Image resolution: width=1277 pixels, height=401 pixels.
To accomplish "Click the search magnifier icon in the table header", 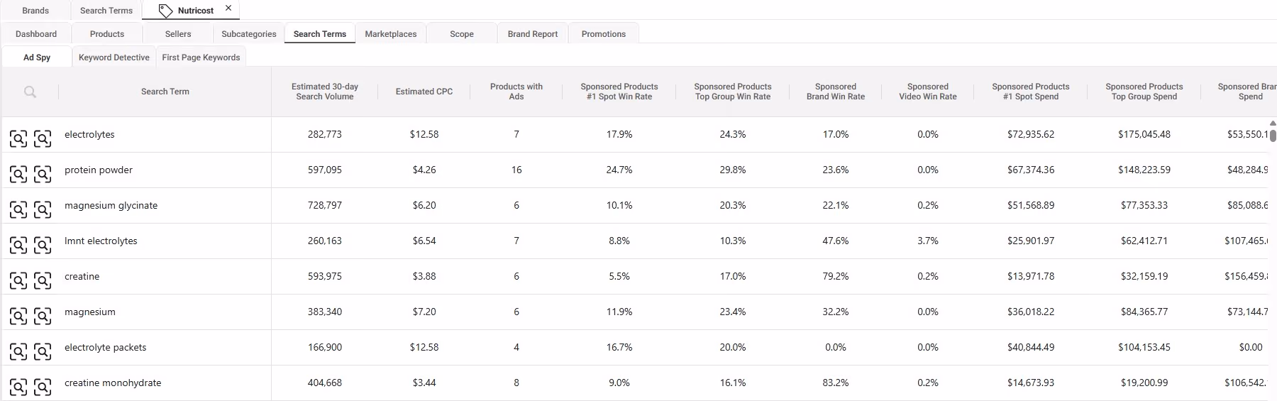I will [x=30, y=92].
